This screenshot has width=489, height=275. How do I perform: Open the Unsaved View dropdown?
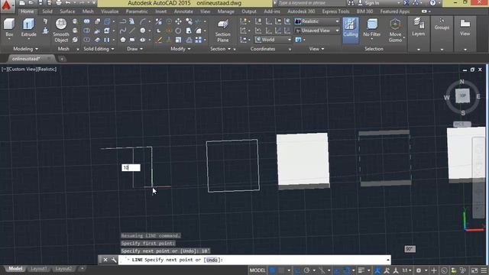[317, 31]
